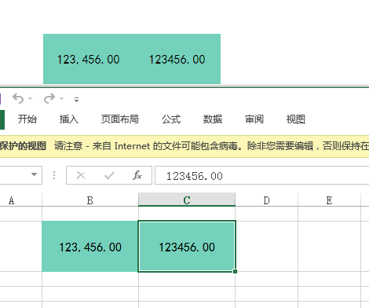Click the 保护的视图 warning label
The image size is (369, 308).
pos(23,146)
